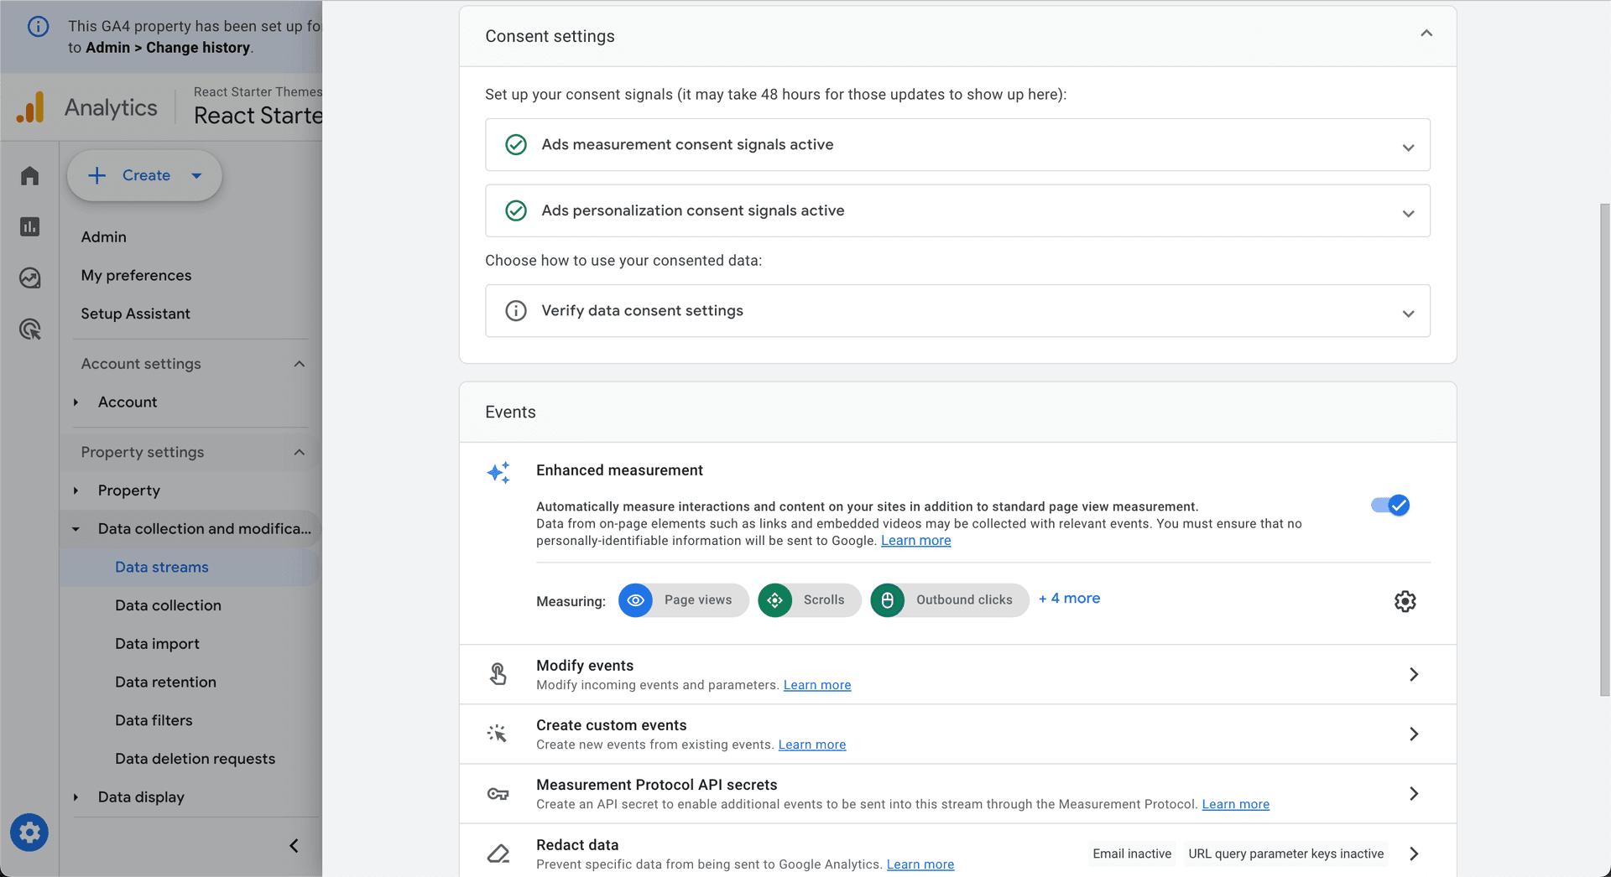
Task: Toggle the Enhanced measurement switch
Action: point(1390,506)
